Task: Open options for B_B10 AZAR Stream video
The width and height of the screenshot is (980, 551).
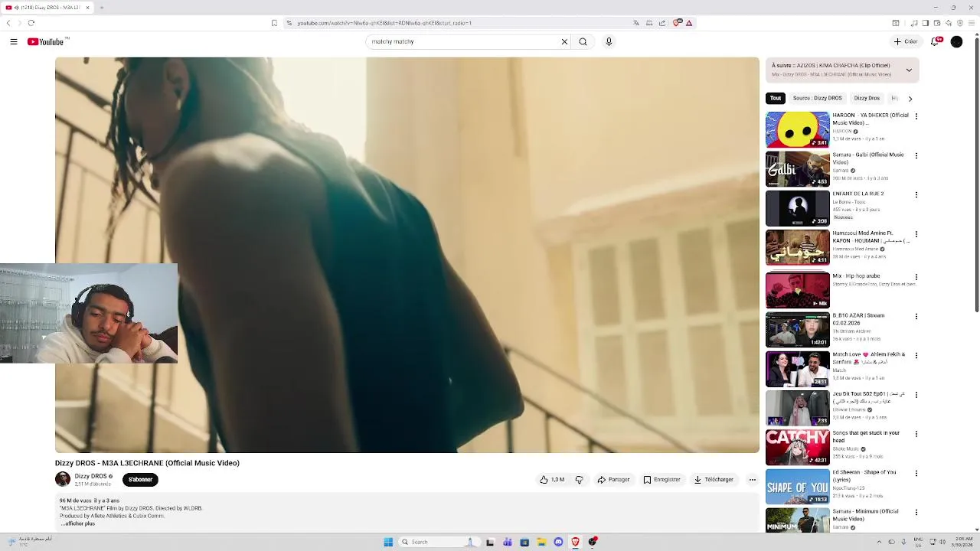Action: 916,316
